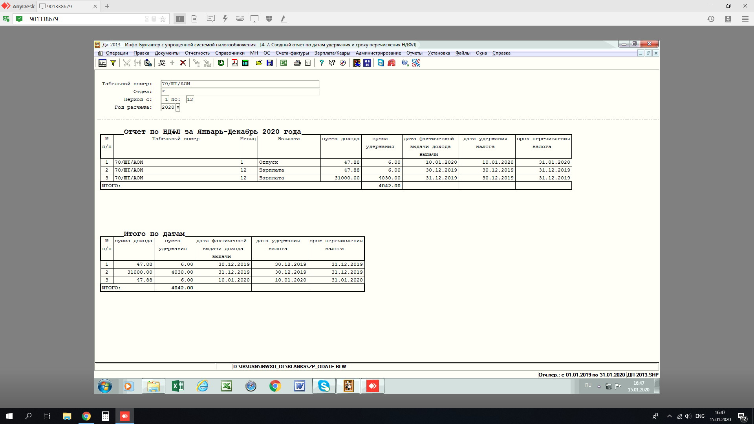The image size is (754, 424).
Task: Click the ENG language indicator
Action: coord(700,416)
